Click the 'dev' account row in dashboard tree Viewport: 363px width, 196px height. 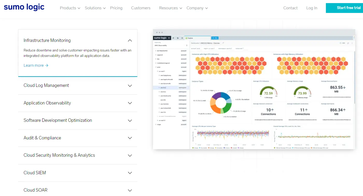pos(171,59)
